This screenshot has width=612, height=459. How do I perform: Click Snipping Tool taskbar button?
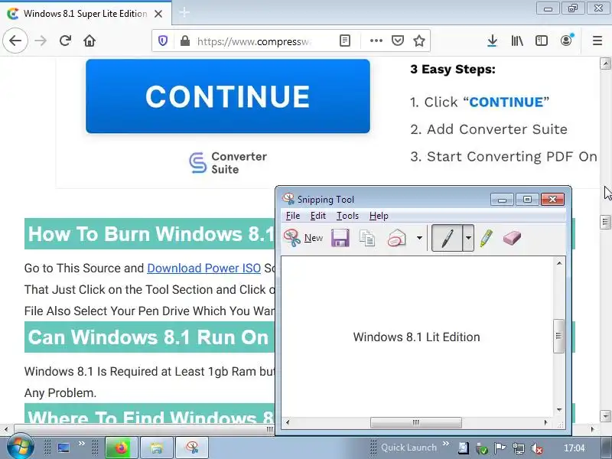[192, 448]
